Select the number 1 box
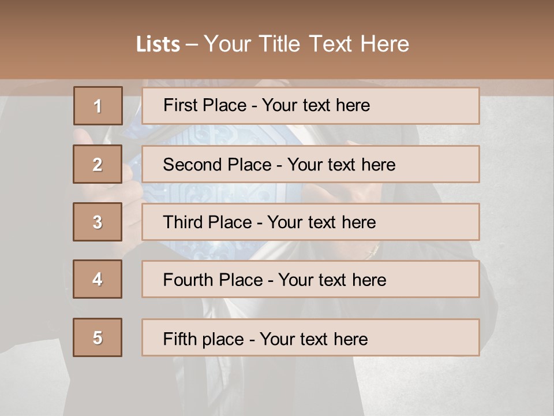This screenshot has width=554, height=416. click(98, 106)
